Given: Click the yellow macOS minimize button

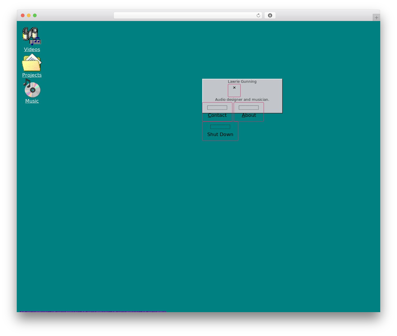Looking at the screenshot, I should [x=29, y=15].
